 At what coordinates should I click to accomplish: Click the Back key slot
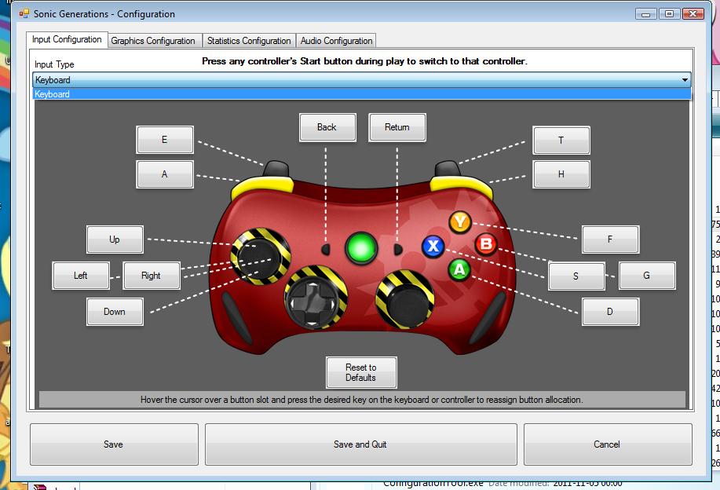327,127
